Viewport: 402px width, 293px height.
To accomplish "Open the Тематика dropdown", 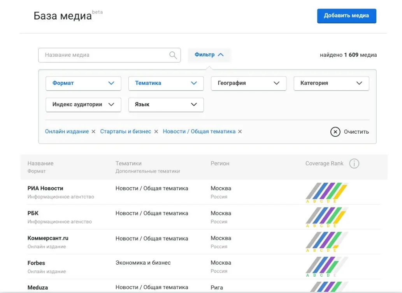I will pos(166,83).
